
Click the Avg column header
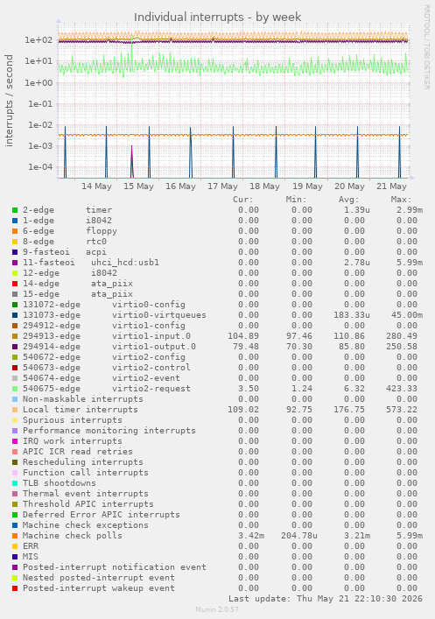pos(348,200)
